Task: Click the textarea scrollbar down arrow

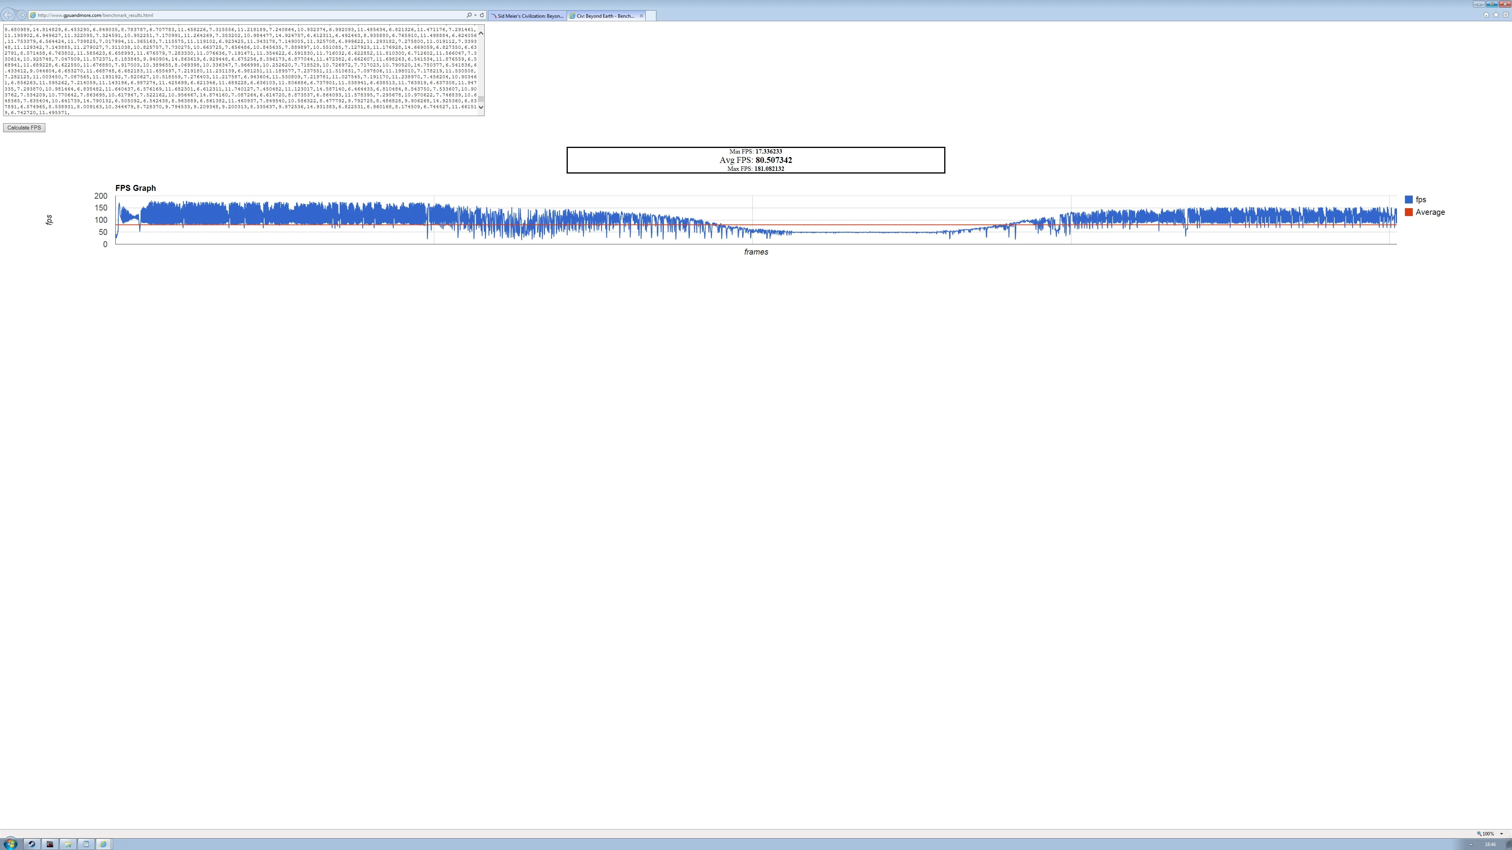Action: click(481, 107)
